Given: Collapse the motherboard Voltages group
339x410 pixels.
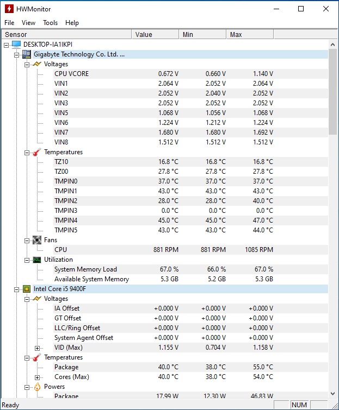Looking at the screenshot, I should (27, 65).
